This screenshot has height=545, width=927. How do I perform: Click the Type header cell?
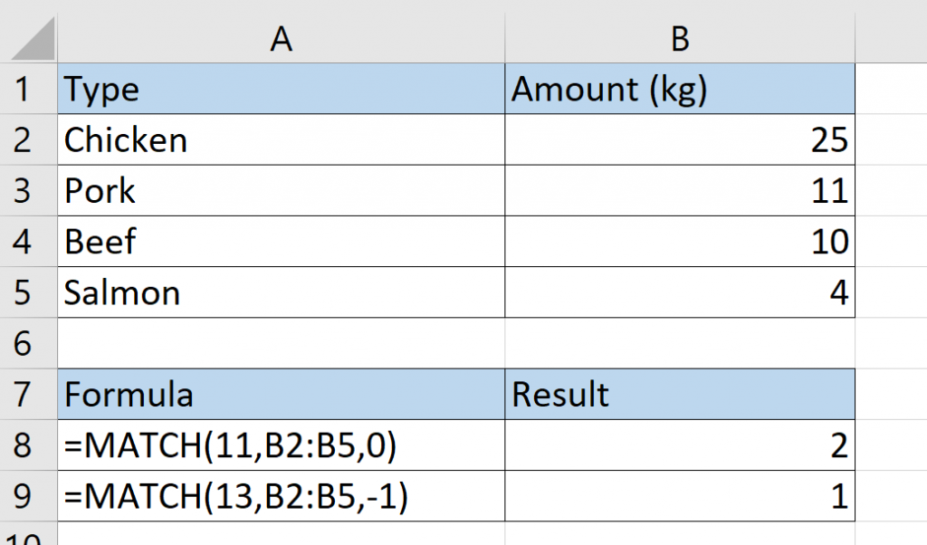(281, 89)
